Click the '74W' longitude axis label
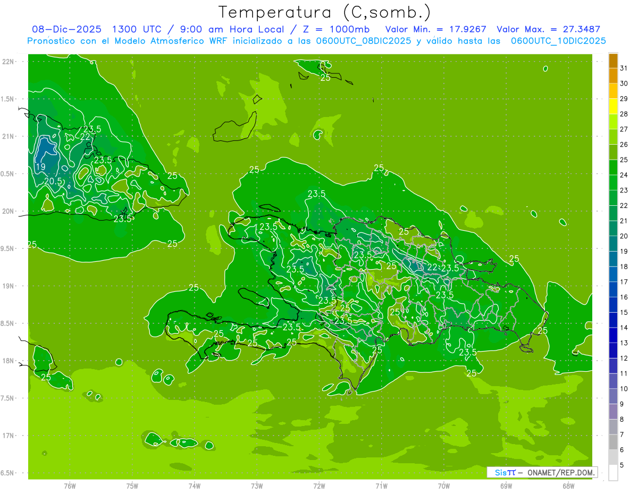 coord(195,486)
